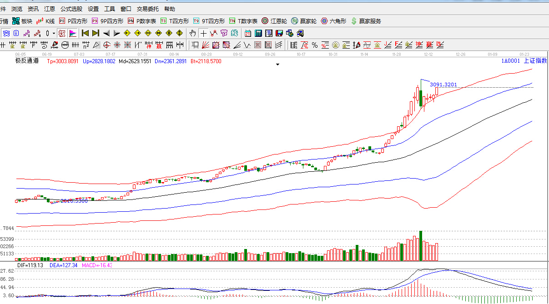Toggle the hand pan tool
The width and height of the screenshot is (549, 304).
click(193, 33)
